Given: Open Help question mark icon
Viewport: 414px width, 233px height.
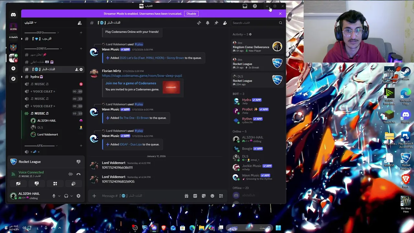Looking at the screenshot, I should click(255, 6).
